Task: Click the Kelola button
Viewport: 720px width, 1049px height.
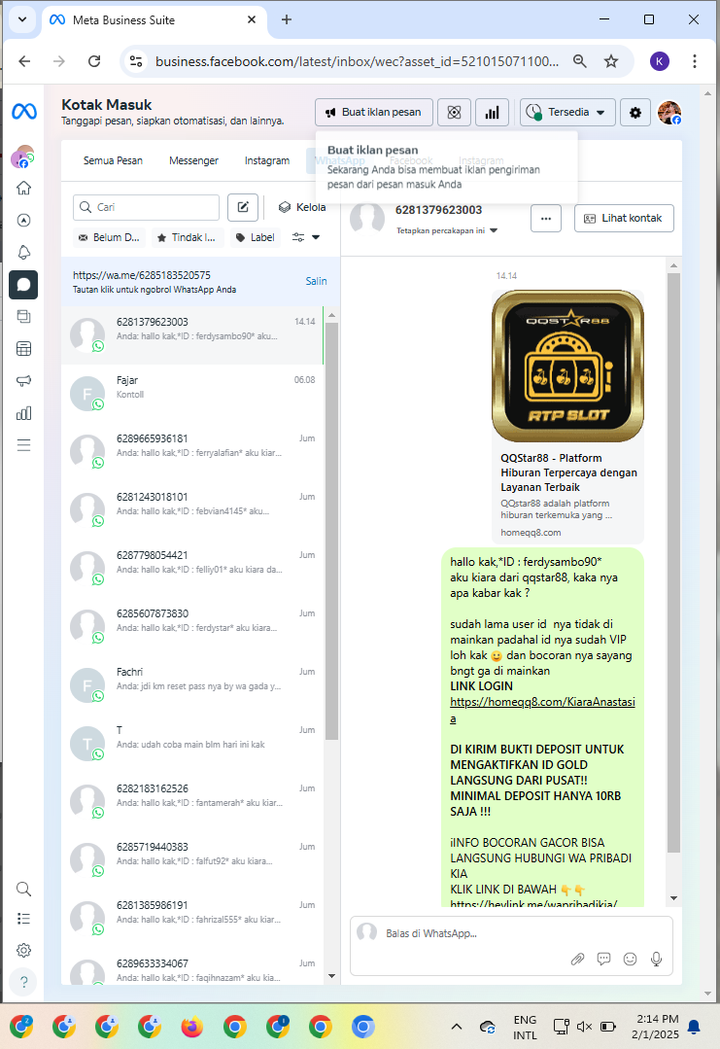Action: tap(302, 207)
